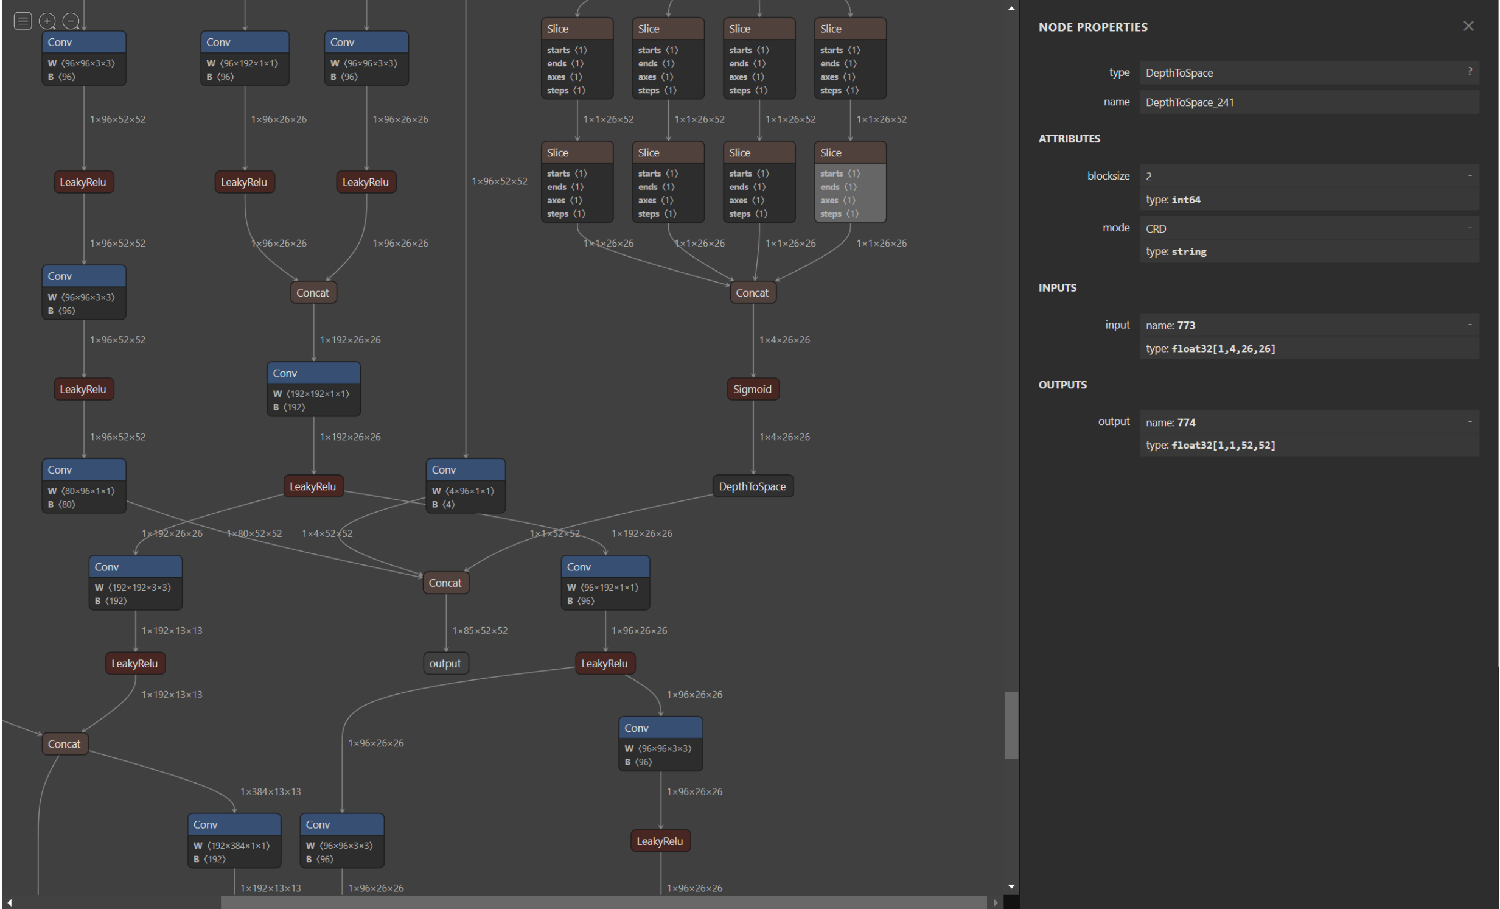Collapse the input 773 details
Image resolution: width=1500 pixels, height=909 pixels.
point(1469,325)
